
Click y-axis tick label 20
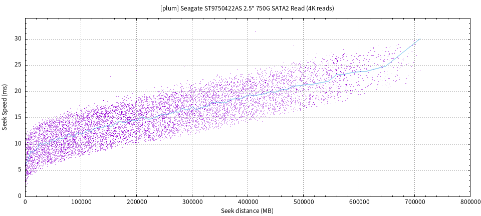pyautogui.click(x=18, y=91)
